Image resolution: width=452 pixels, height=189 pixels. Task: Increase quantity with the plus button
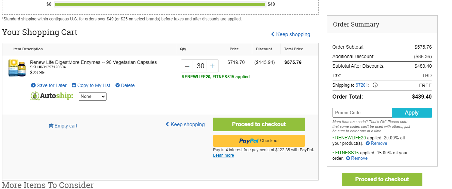(212, 66)
